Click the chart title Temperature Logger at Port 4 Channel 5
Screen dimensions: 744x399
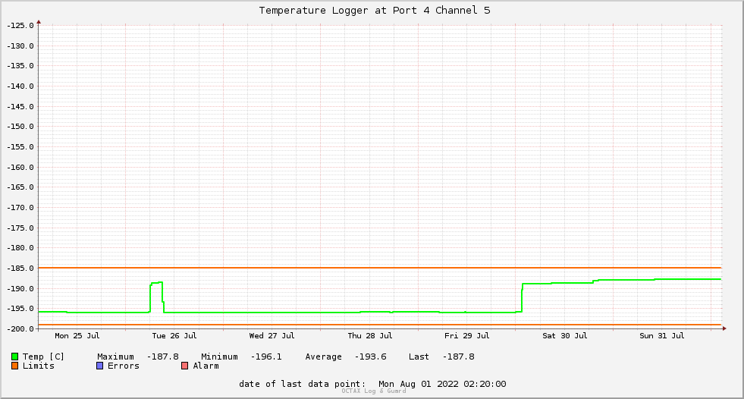coord(375,11)
